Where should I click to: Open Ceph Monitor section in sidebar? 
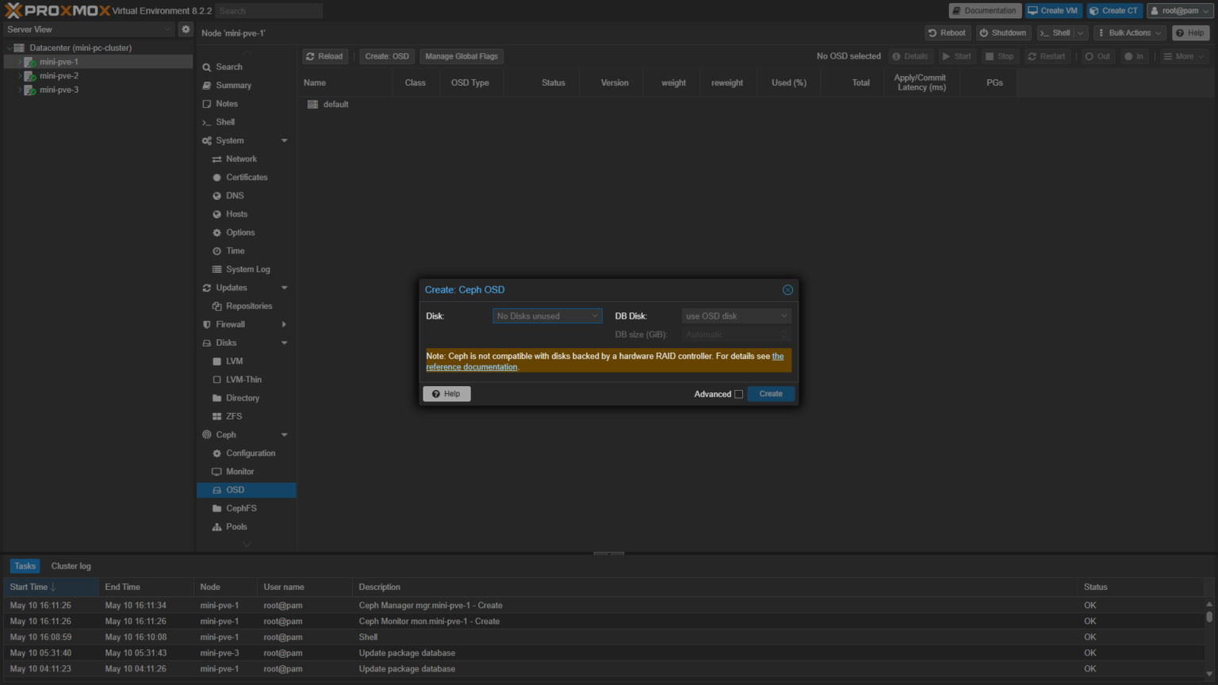[x=239, y=472]
